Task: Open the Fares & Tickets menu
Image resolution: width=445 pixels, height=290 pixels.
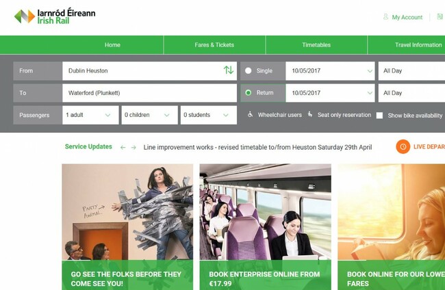Action: tap(214, 45)
